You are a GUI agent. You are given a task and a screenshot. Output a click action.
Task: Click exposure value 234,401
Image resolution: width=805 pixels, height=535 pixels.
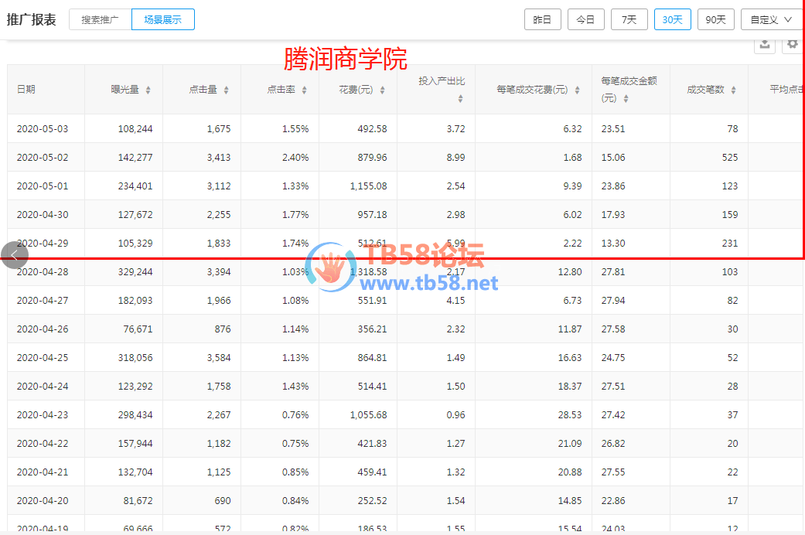click(135, 186)
